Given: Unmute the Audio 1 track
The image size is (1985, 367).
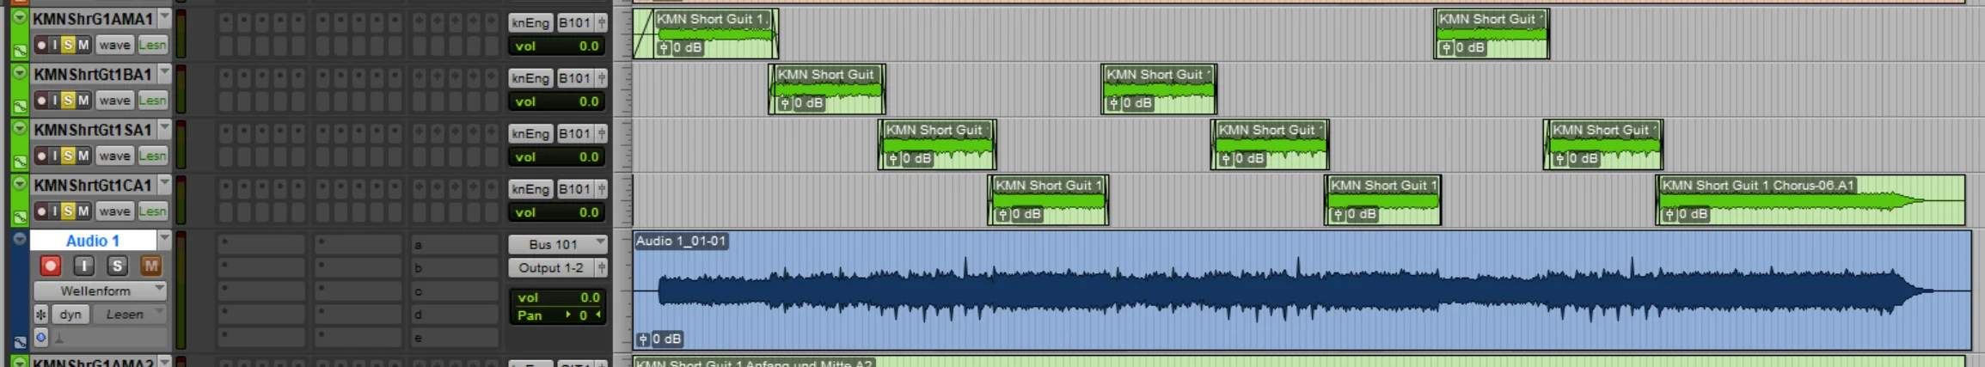Looking at the screenshot, I should tap(150, 266).
